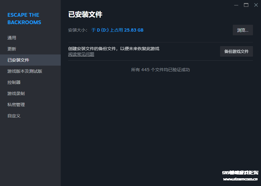Select the 已安装文件 sidebar tab
The image size is (261, 186).
[30, 60]
